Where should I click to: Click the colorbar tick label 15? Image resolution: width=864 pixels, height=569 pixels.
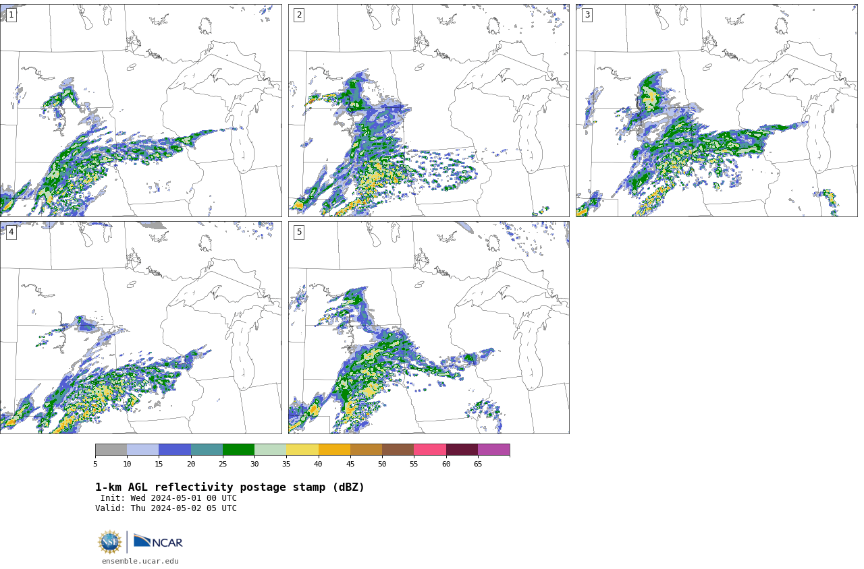click(159, 464)
